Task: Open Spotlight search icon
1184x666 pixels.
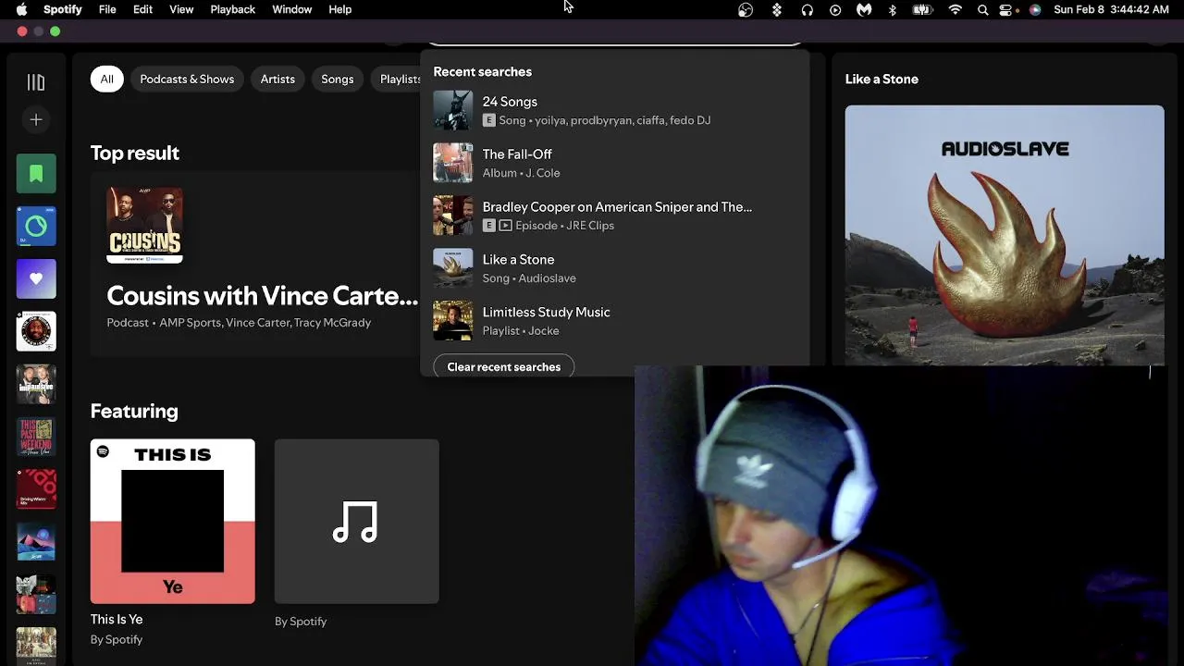Action: pos(982,9)
